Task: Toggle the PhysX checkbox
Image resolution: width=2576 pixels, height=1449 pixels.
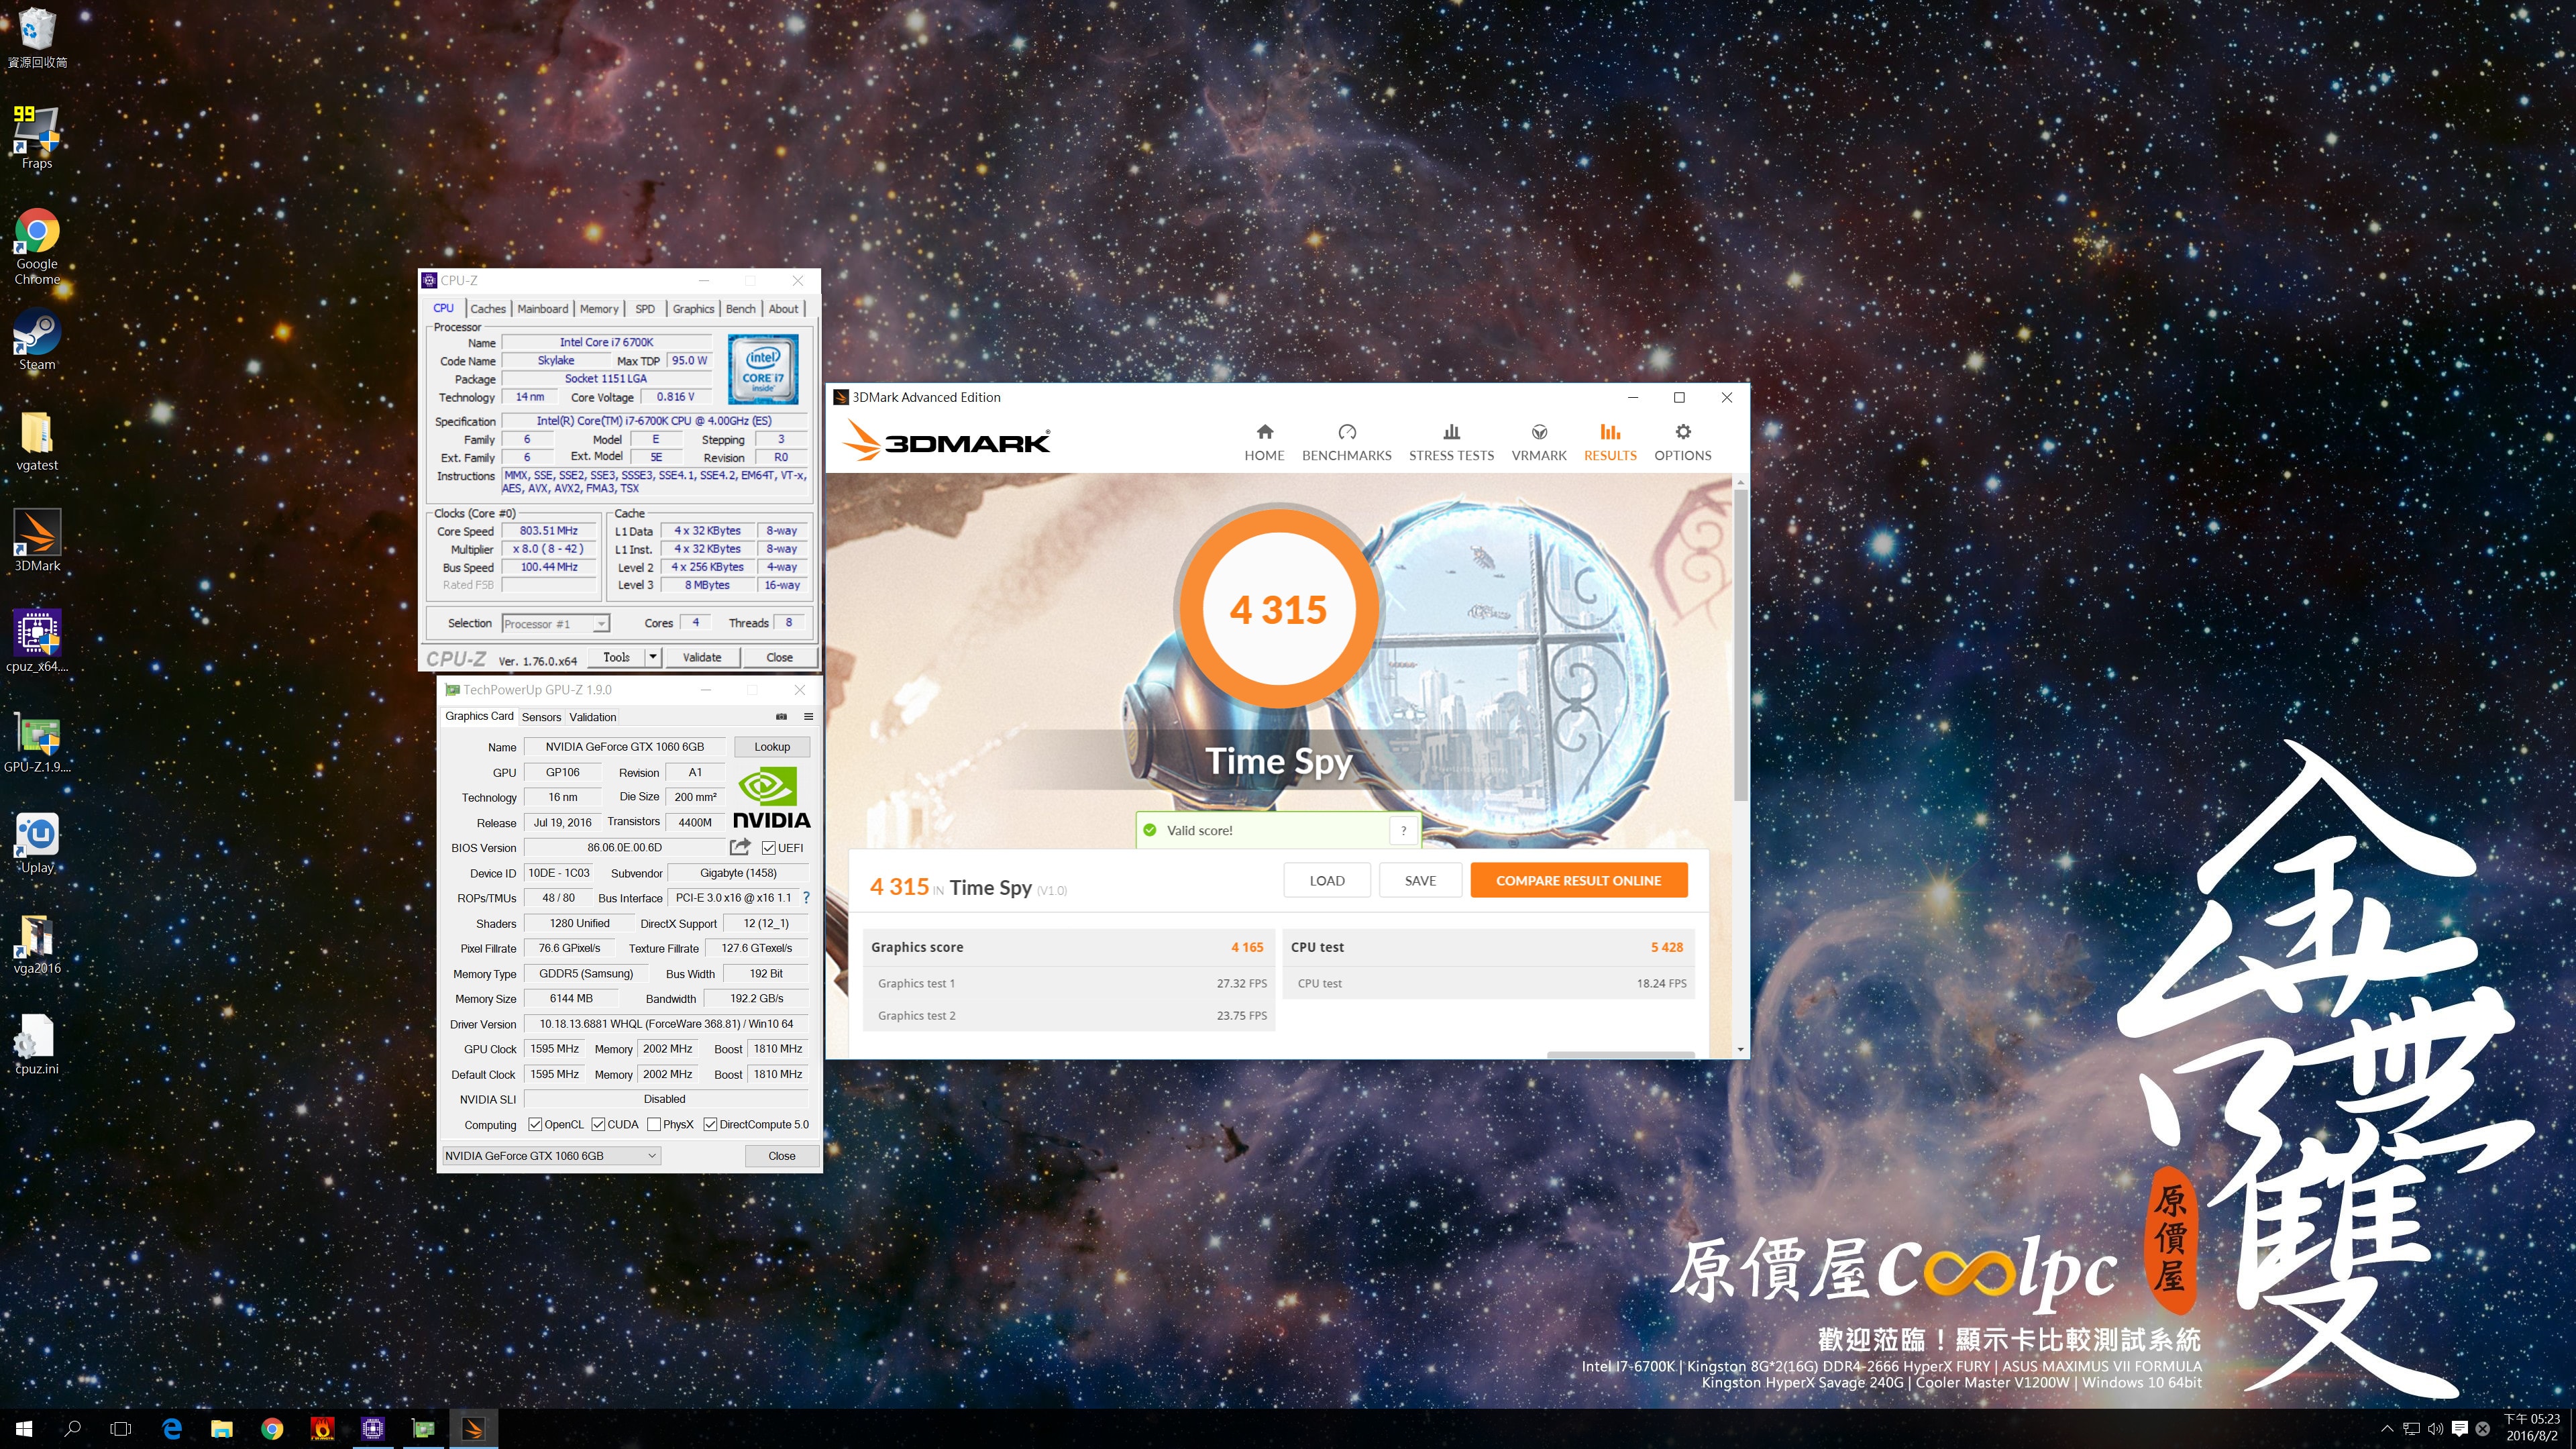Action: click(x=654, y=1124)
